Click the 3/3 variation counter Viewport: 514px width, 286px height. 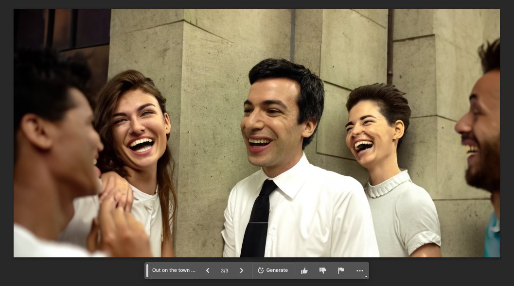[x=225, y=270]
